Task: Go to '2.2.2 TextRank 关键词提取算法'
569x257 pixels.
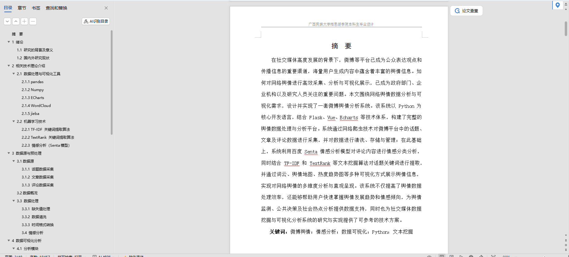Action: 48,137
